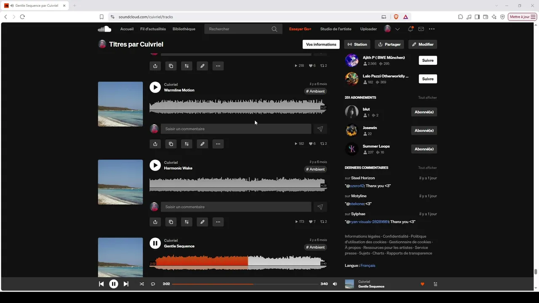Image resolution: width=539 pixels, height=303 pixels.
Task: Open the Brave Rewards triangle icon
Action: 406,17
